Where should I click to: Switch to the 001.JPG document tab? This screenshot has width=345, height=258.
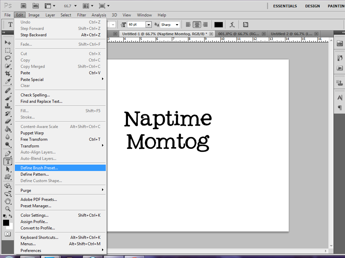[239, 34]
